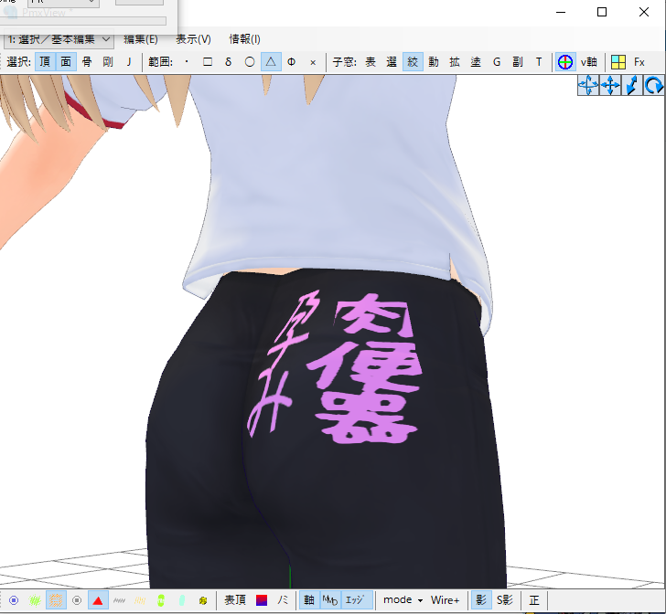Click the gray slanted lines icon
The height and width of the screenshot is (614, 666).
[x=119, y=600]
